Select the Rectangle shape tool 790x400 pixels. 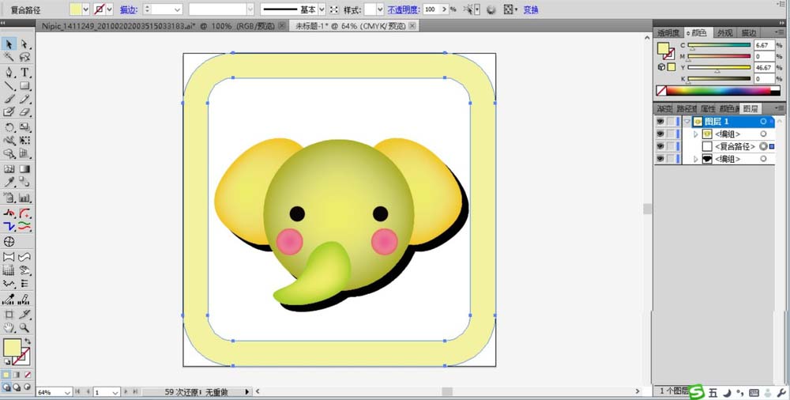[25, 85]
